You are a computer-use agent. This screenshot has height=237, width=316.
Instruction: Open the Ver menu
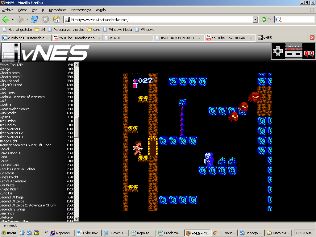coord(34,10)
